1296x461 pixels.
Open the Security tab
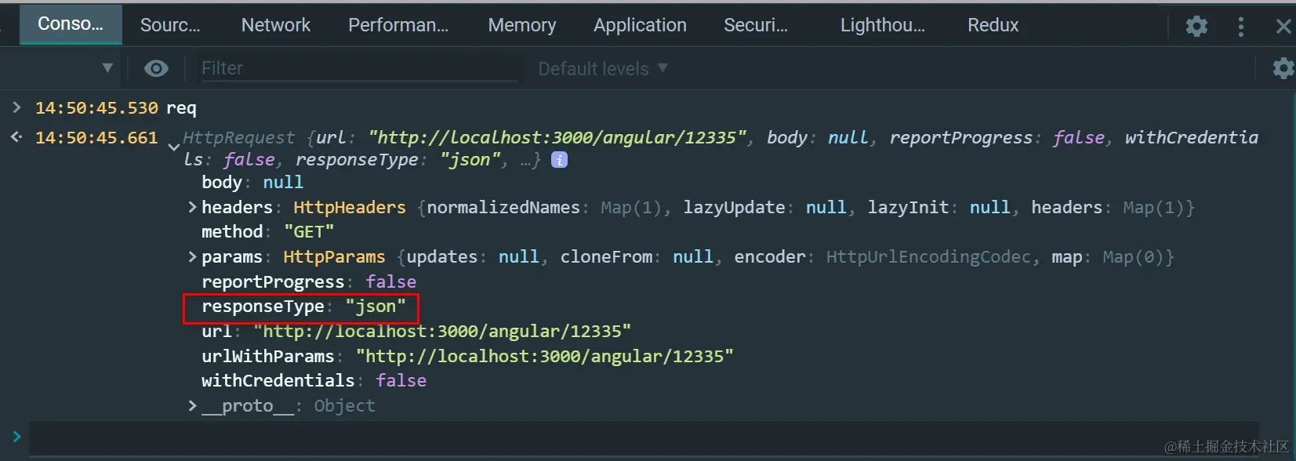click(756, 25)
